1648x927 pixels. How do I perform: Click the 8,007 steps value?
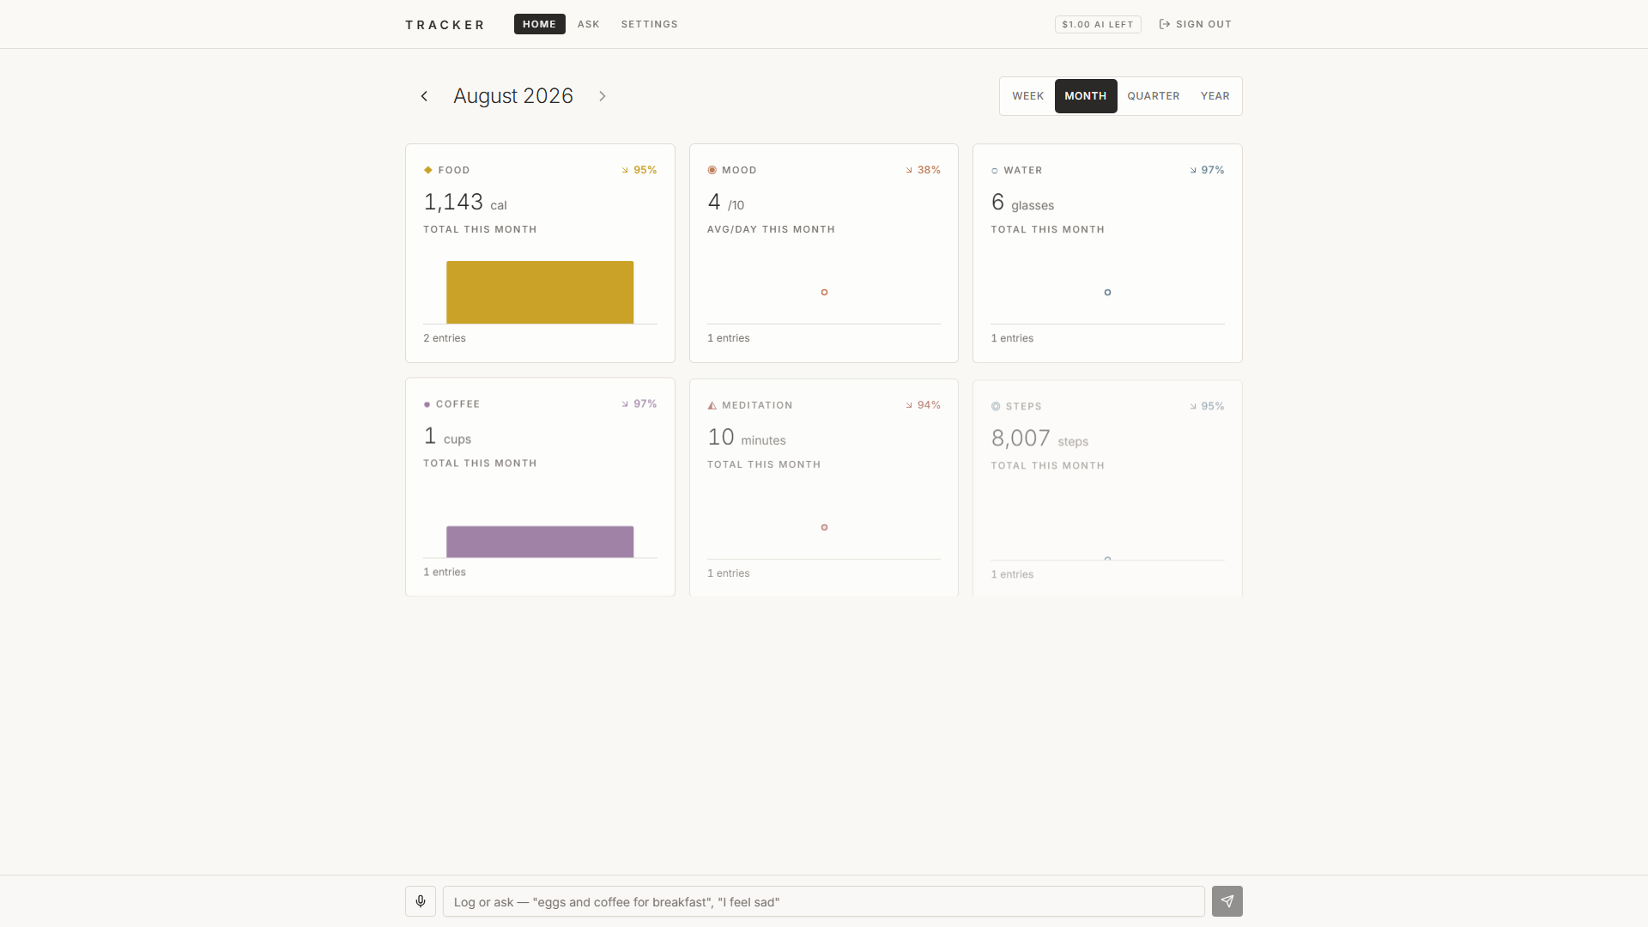click(1039, 439)
